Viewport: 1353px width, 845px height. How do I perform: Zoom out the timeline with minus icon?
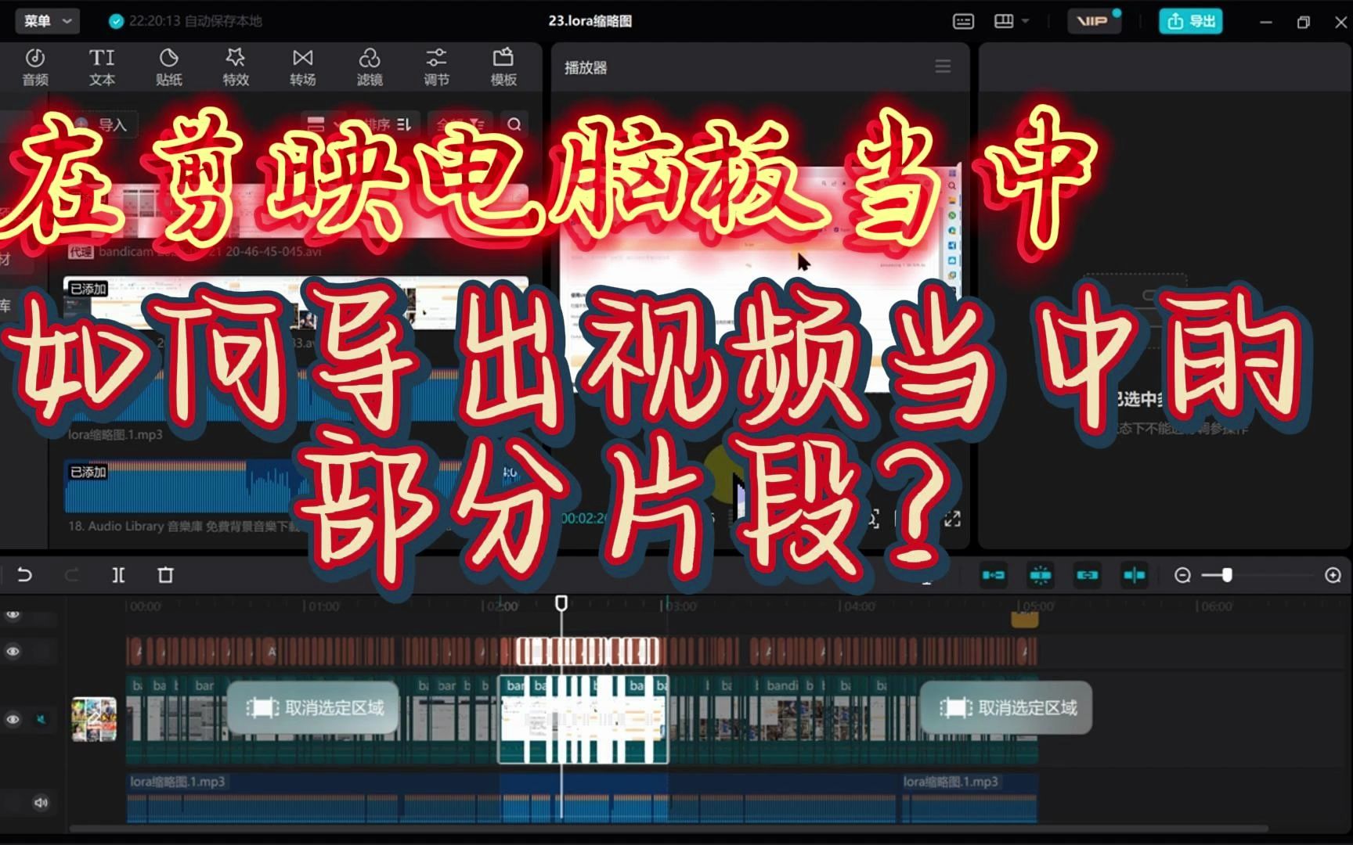(1182, 575)
